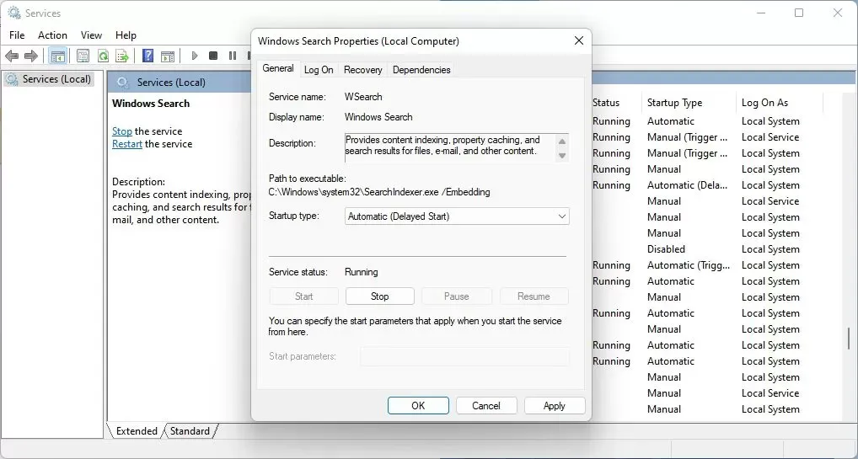Click the Back arrow in toolbar

pos(12,56)
